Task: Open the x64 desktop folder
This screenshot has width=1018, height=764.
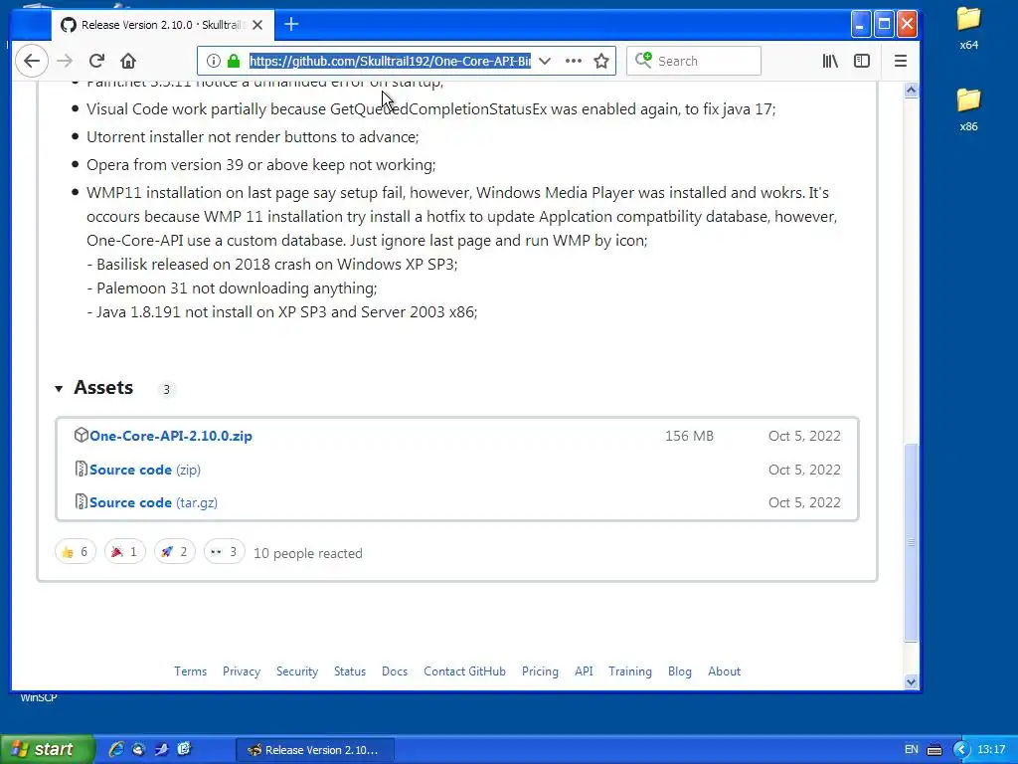Action: point(968,29)
